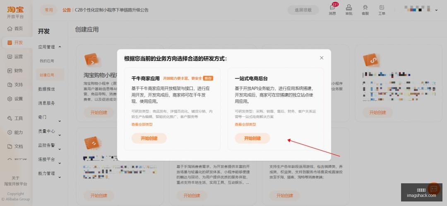Open 运营 in the left sidebar
The width and height of the screenshot is (447, 206).
pos(15,57)
